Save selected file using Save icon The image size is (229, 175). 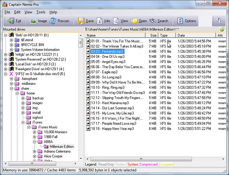click(81, 21)
